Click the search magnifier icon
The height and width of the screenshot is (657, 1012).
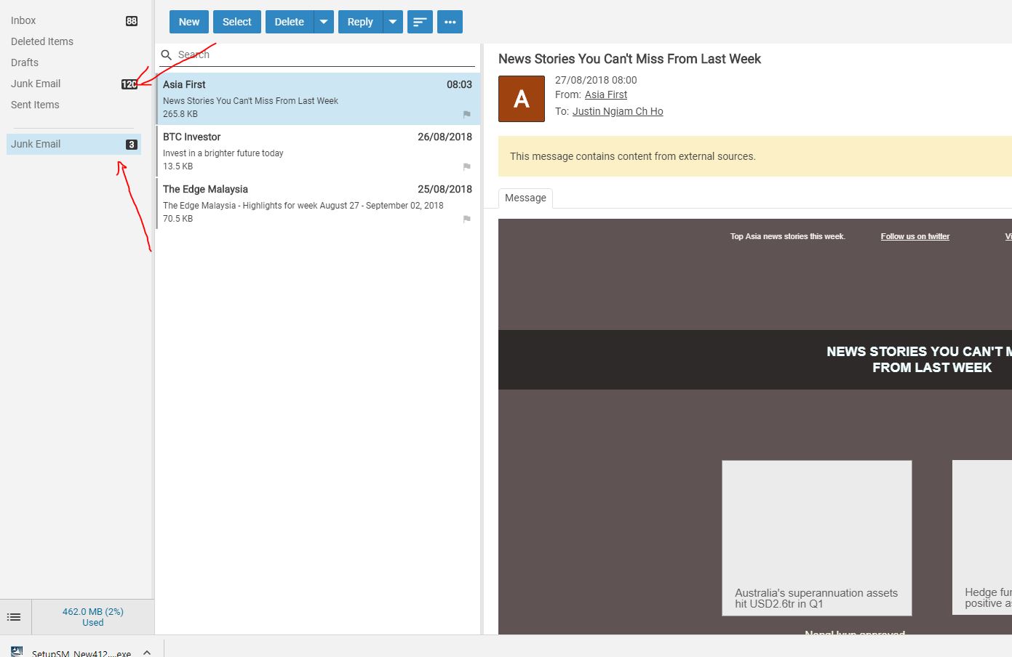click(167, 55)
